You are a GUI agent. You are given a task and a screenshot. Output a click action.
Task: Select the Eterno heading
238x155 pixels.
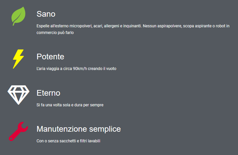48,93
